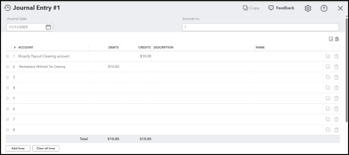Screen dimensions: 349x155
Task: Click the $10.00 debit cell in row 2
Action: [x=104, y=67]
